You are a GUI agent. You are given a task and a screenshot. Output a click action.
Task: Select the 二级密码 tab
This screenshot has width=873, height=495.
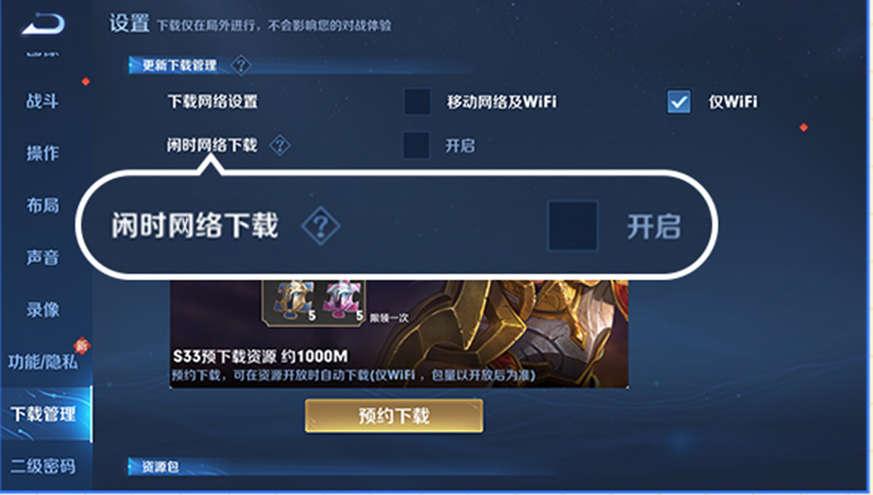click(42, 466)
